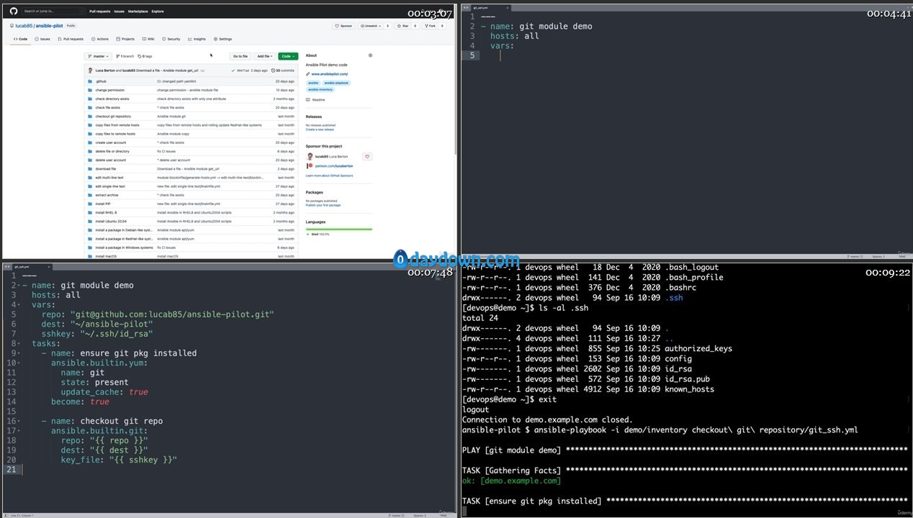Click the folder icon beside extract archive
The image size is (913, 518).
coord(90,195)
